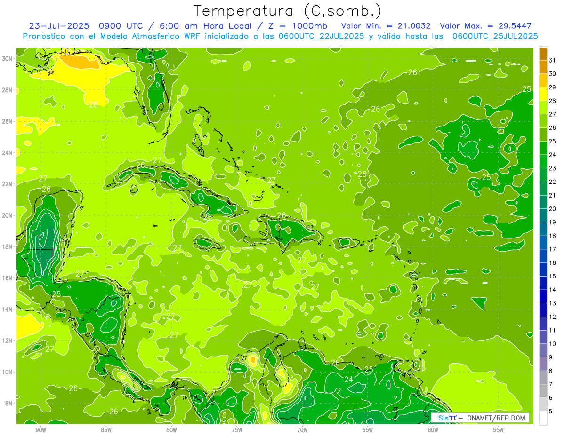Image resolution: width=565 pixels, height=436 pixels.
Task: Click the 'Valor Max. = 29.5447' value
Action: click(x=486, y=26)
